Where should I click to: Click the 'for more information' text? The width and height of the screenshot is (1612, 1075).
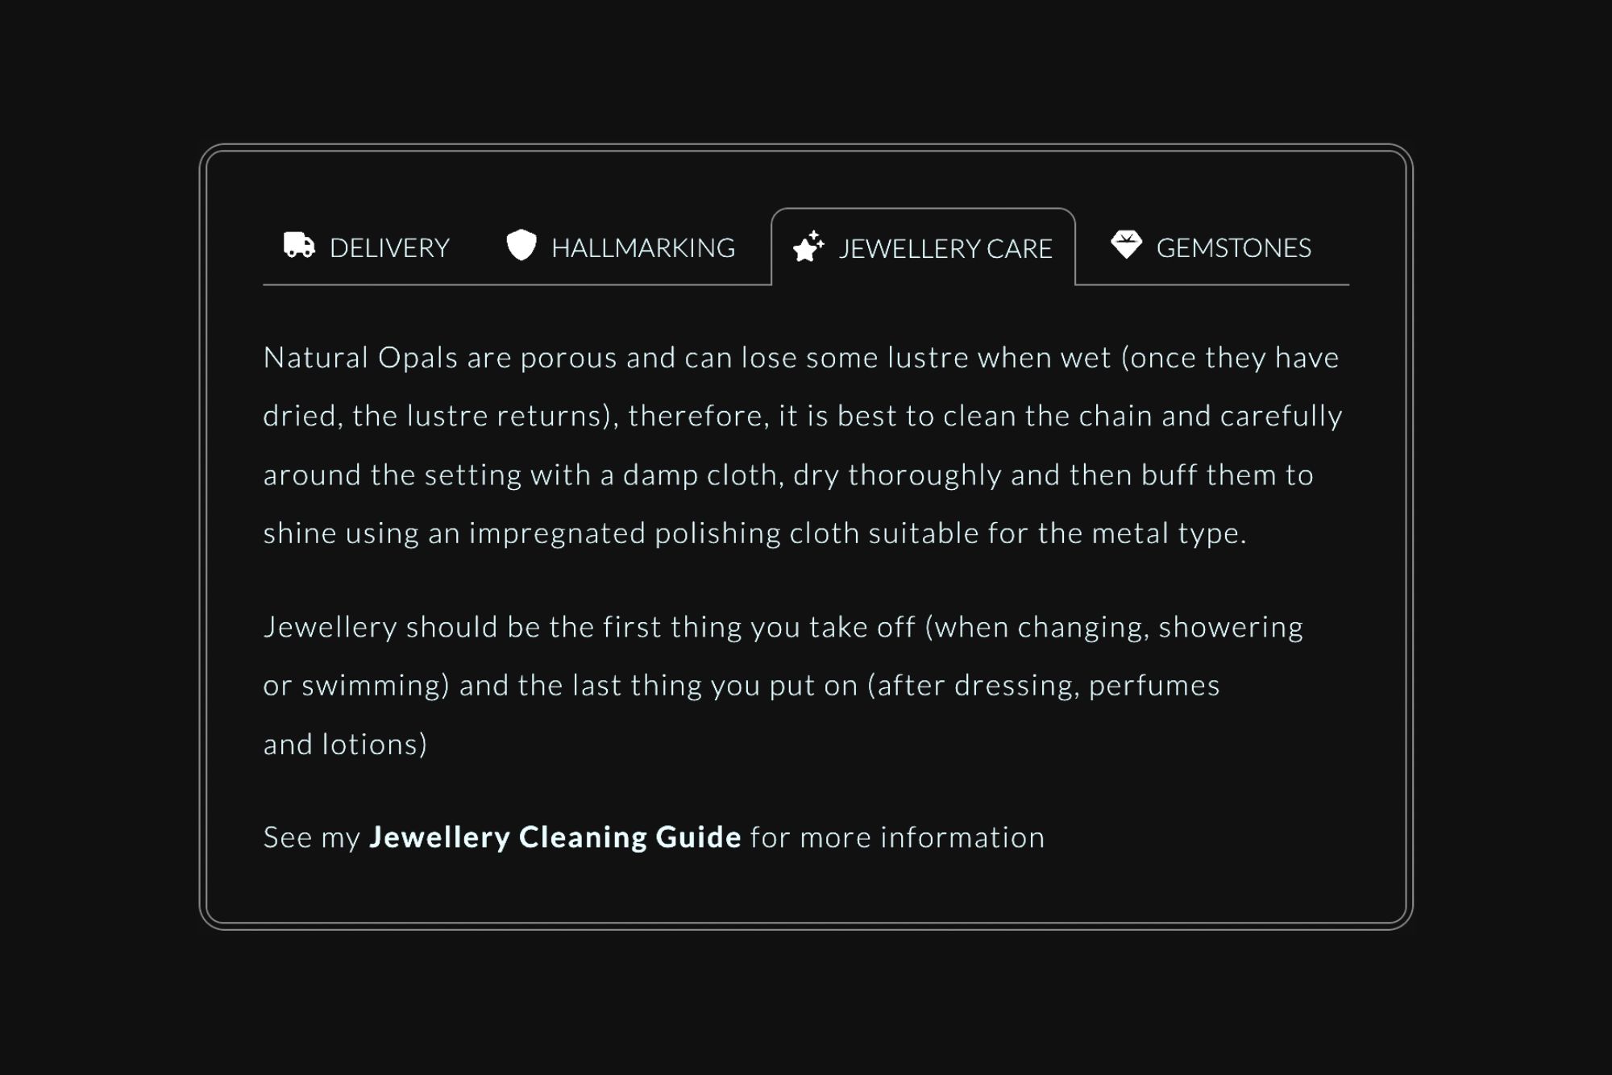click(x=897, y=837)
